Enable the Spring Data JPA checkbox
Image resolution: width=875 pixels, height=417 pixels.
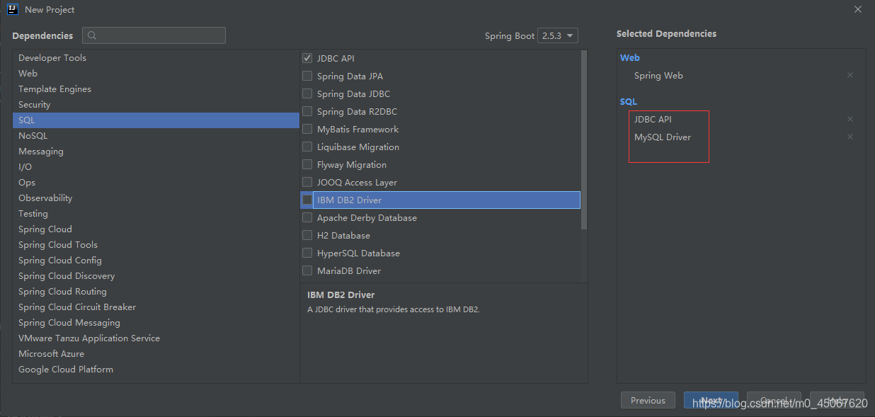[x=307, y=76]
